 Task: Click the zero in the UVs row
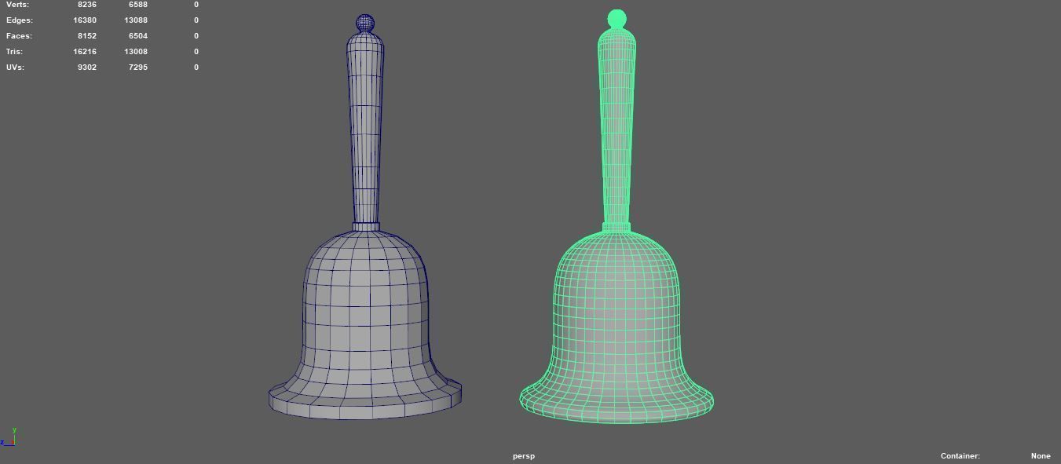click(x=196, y=68)
